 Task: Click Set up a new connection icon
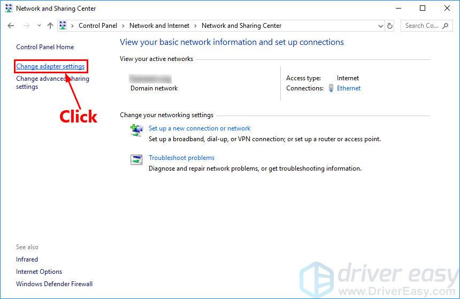point(137,131)
